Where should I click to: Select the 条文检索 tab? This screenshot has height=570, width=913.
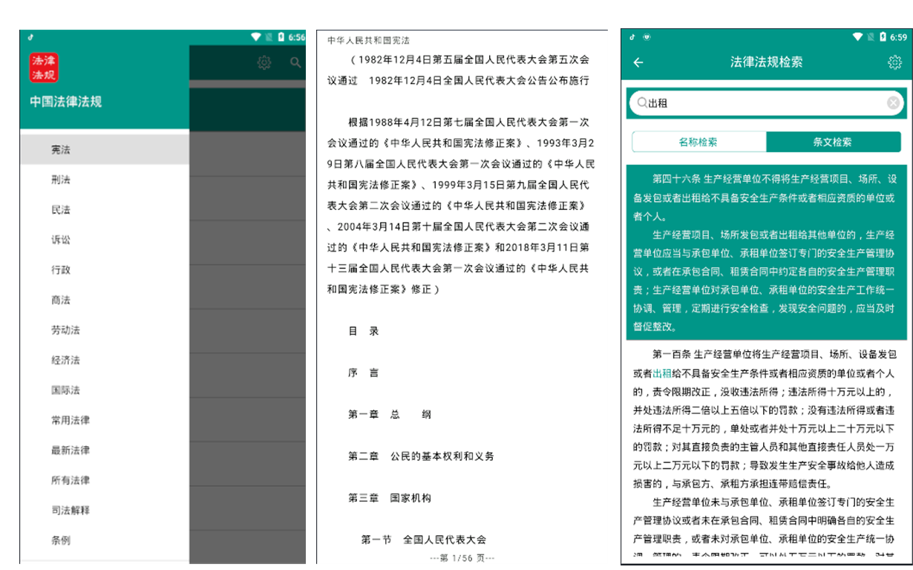click(835, 141)
